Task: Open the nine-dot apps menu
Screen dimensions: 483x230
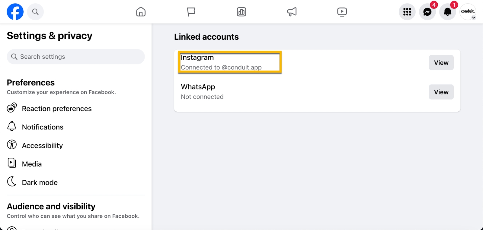Action: coord(407,12)
